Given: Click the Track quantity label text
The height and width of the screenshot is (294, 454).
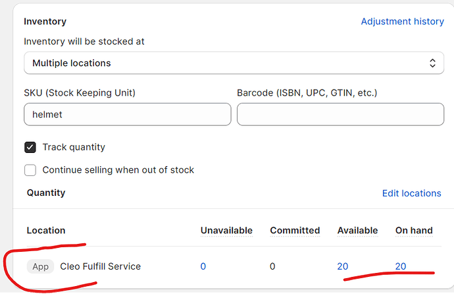Looking at the screenshot, I should pyautogui.click(x=74, y=147).
